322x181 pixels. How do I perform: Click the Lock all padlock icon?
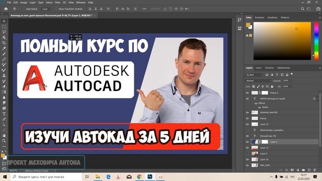coord(272,86)
